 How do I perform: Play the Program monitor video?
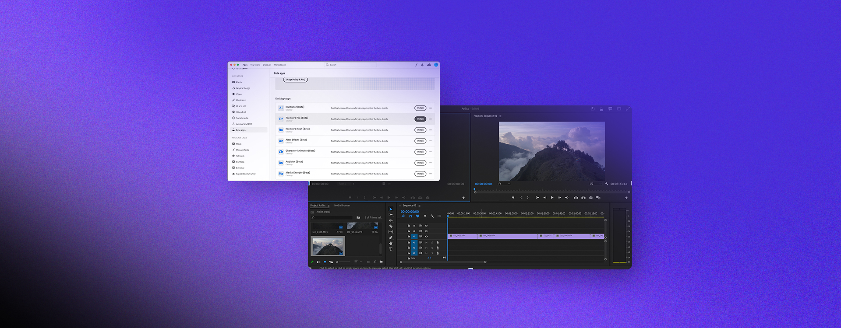552,198
